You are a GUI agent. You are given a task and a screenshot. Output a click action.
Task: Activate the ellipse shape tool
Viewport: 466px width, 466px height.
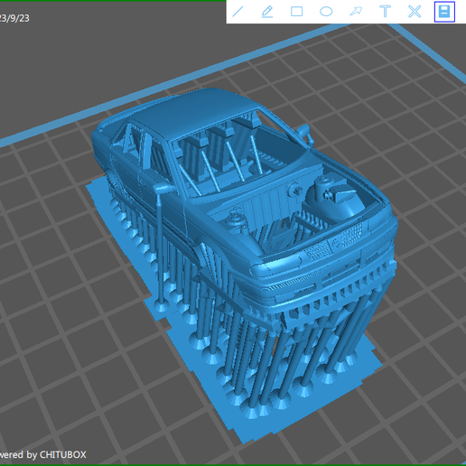[326, 12]
